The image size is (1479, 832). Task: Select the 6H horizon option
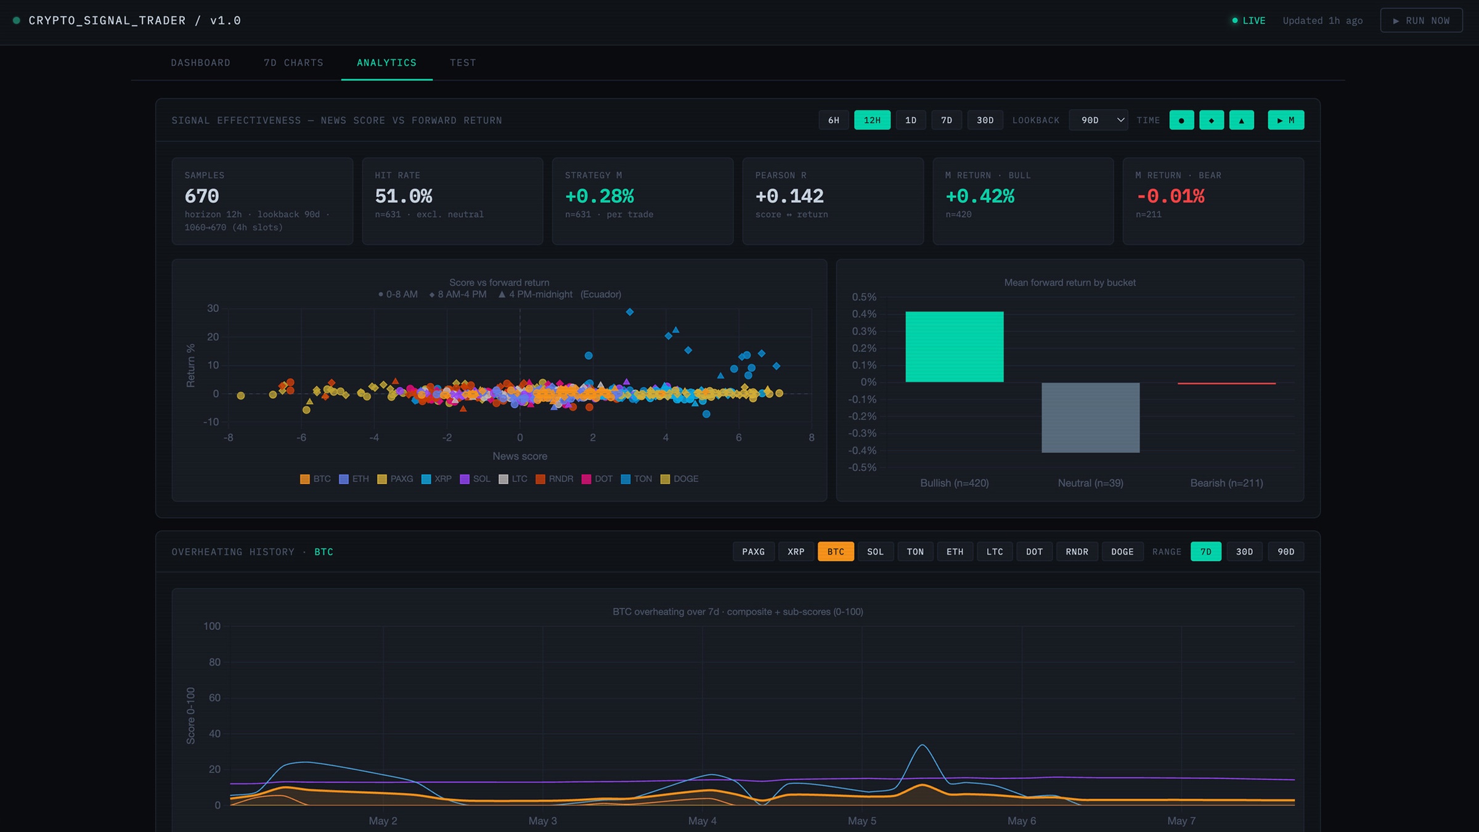click(x=833, y=120)
